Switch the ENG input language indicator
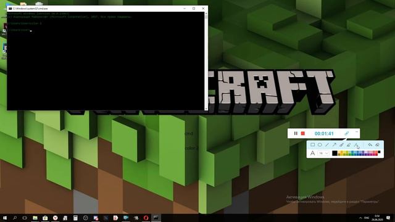The image size is (395, 222). [367, 218]
